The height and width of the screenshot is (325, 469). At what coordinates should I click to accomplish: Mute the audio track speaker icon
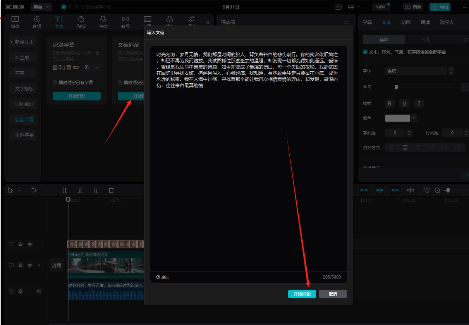(x=39, y=291)
